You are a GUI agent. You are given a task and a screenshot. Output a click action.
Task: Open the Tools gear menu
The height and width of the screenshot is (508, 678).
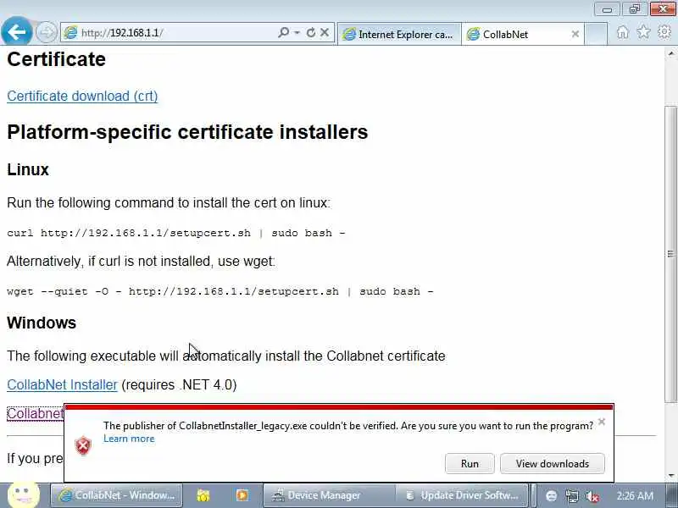click(x=664, y=32)
